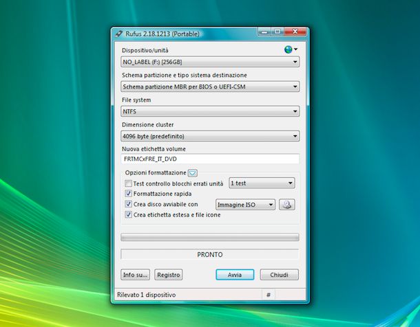This screenshot has width=420, height=327.
Task: Click the PRONTO status field
Action: point(210,254)
